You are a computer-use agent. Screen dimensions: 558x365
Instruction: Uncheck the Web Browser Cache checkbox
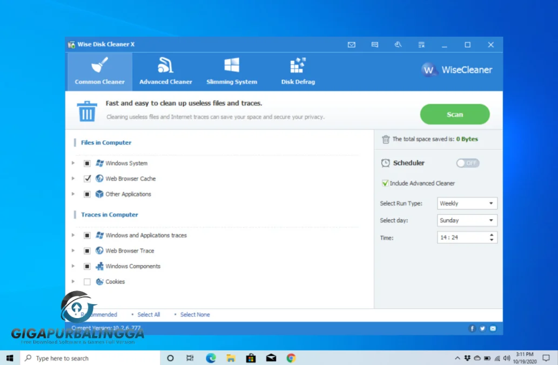tap(87, 178)
